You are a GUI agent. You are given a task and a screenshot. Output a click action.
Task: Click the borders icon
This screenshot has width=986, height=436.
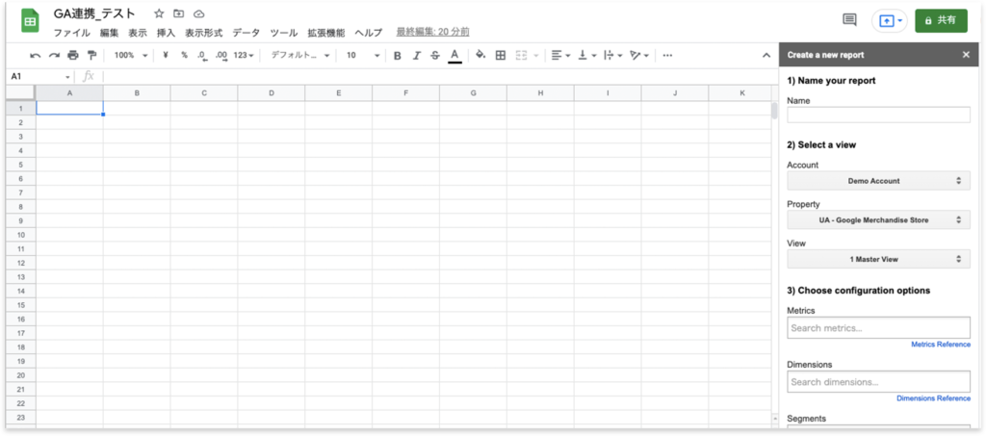coord(500,56)
